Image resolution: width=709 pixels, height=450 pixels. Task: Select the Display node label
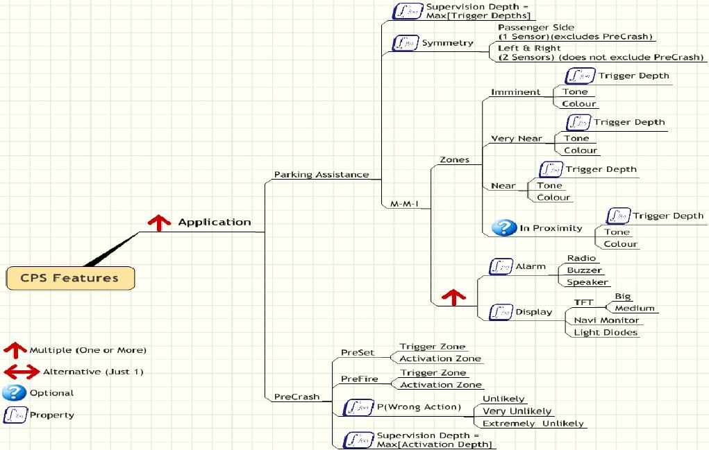[534, 312]
